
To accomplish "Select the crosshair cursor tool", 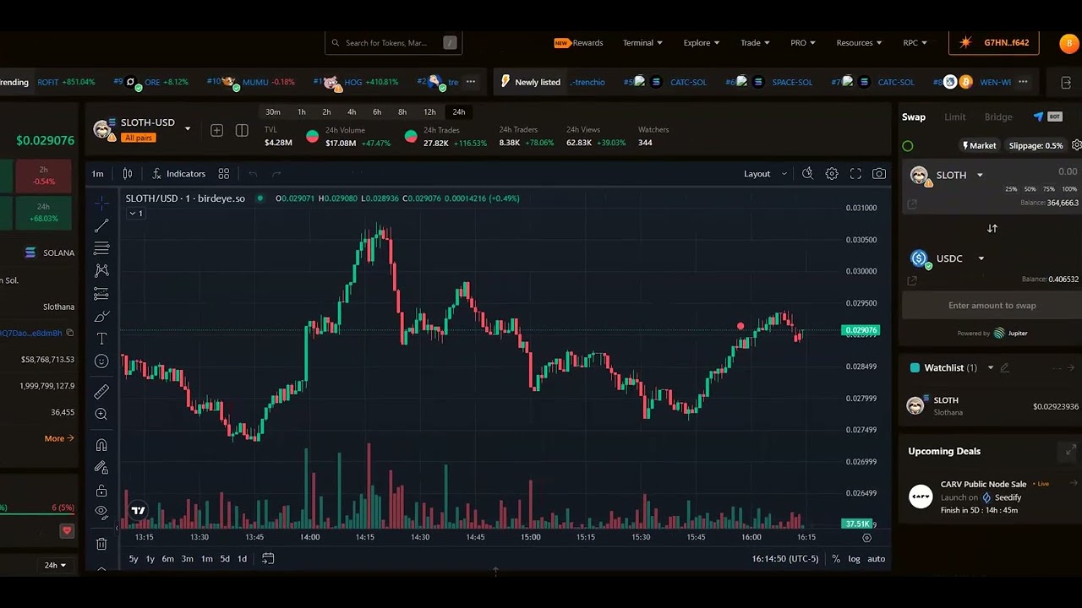I will [101, 204].
